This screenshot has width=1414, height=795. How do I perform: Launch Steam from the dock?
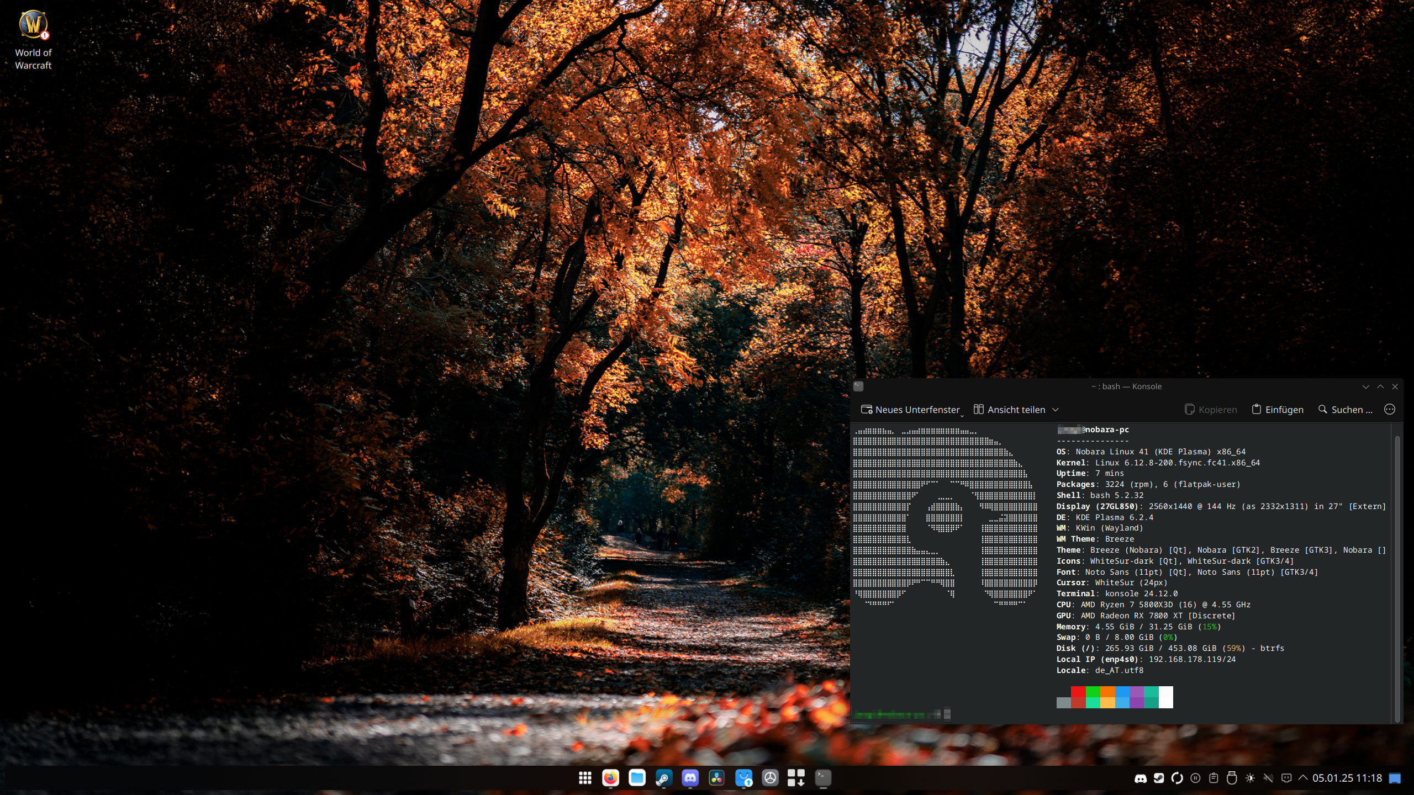pos(663,778)
